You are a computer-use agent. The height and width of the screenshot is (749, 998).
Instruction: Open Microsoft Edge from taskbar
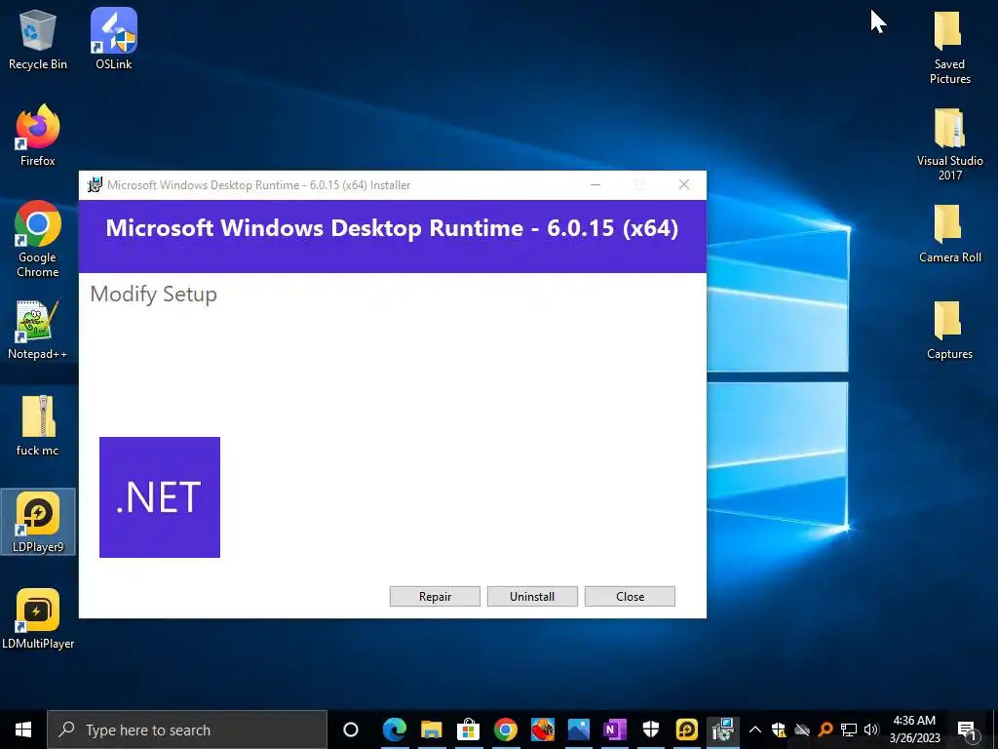394,729
